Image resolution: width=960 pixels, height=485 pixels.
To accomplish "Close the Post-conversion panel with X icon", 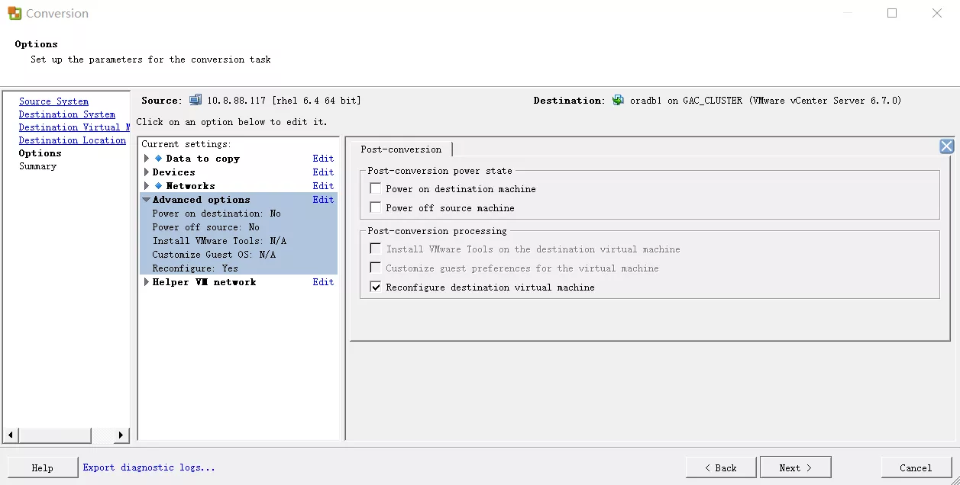I will coord(946,146).
